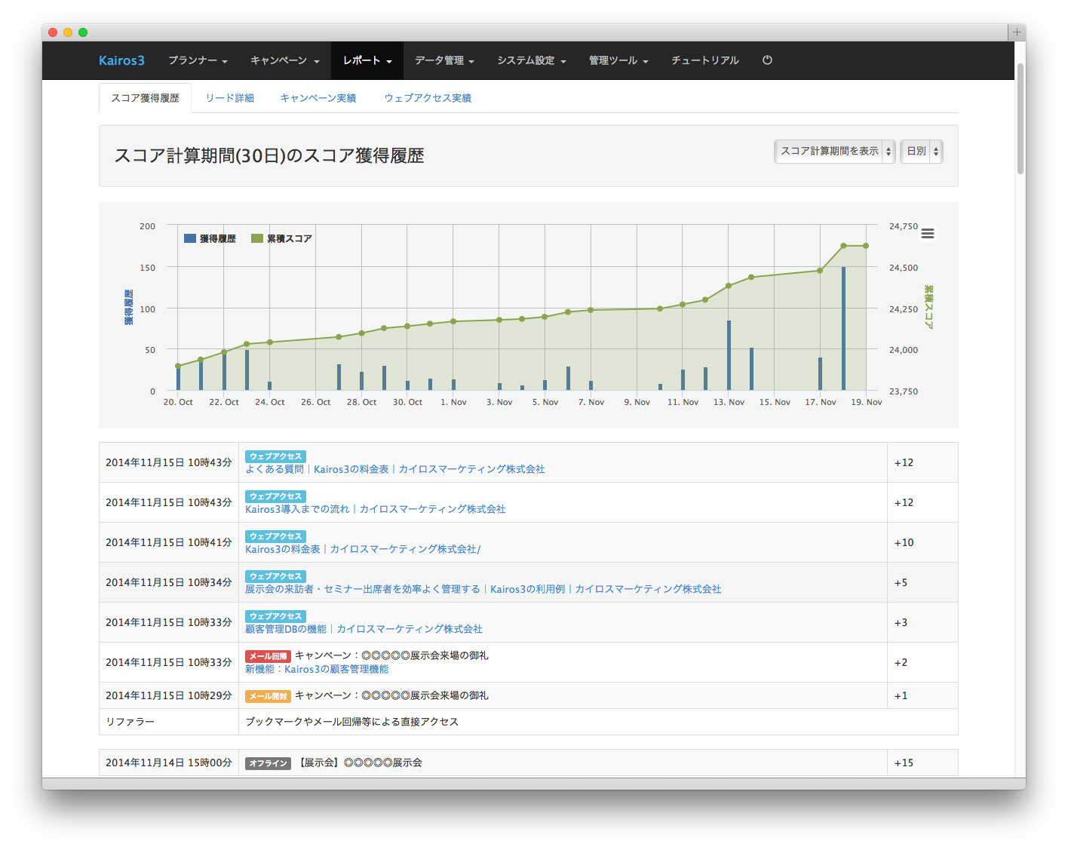Click the 2014年11月15日 10時34分 timestamp
Image resolution: width=1068 pixels, height=850 pixels.
point(169,582)
